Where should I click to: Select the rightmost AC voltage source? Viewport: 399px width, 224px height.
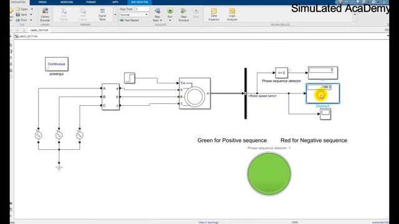80,136
